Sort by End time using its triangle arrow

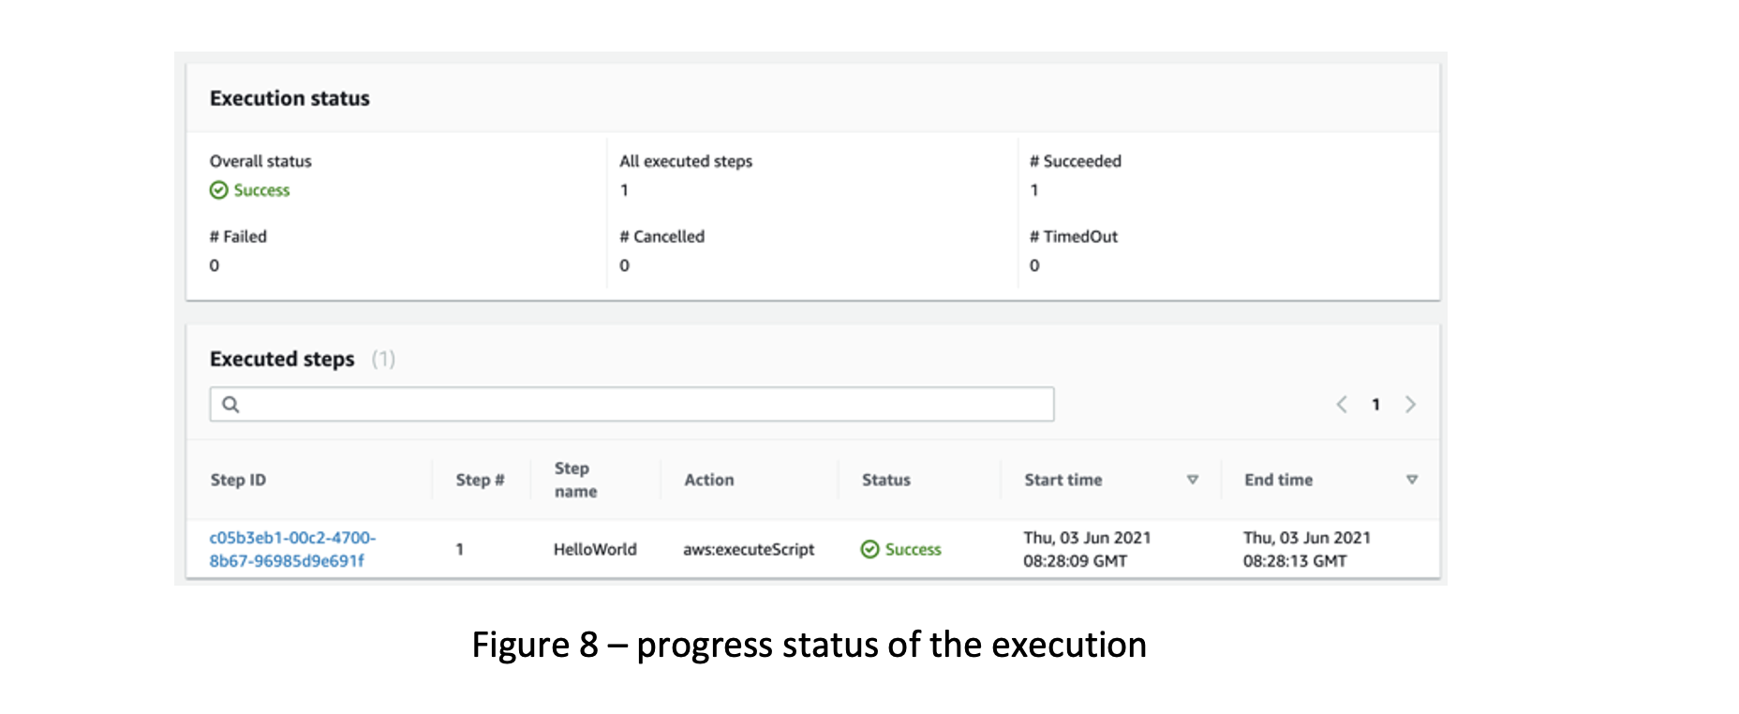(1412, 480)
